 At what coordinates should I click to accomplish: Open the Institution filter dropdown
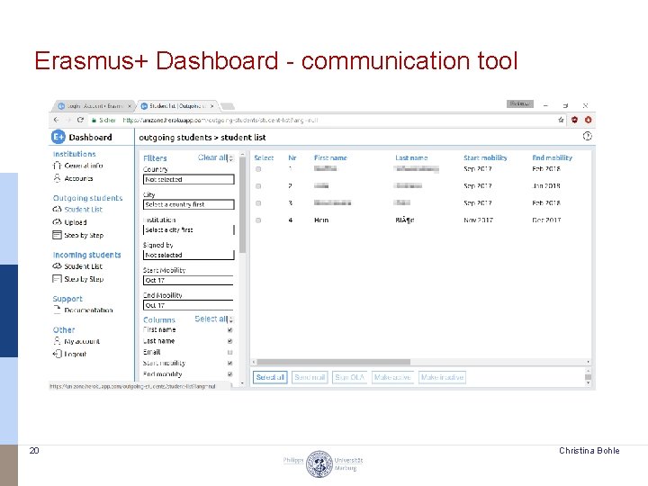point(189,229)
